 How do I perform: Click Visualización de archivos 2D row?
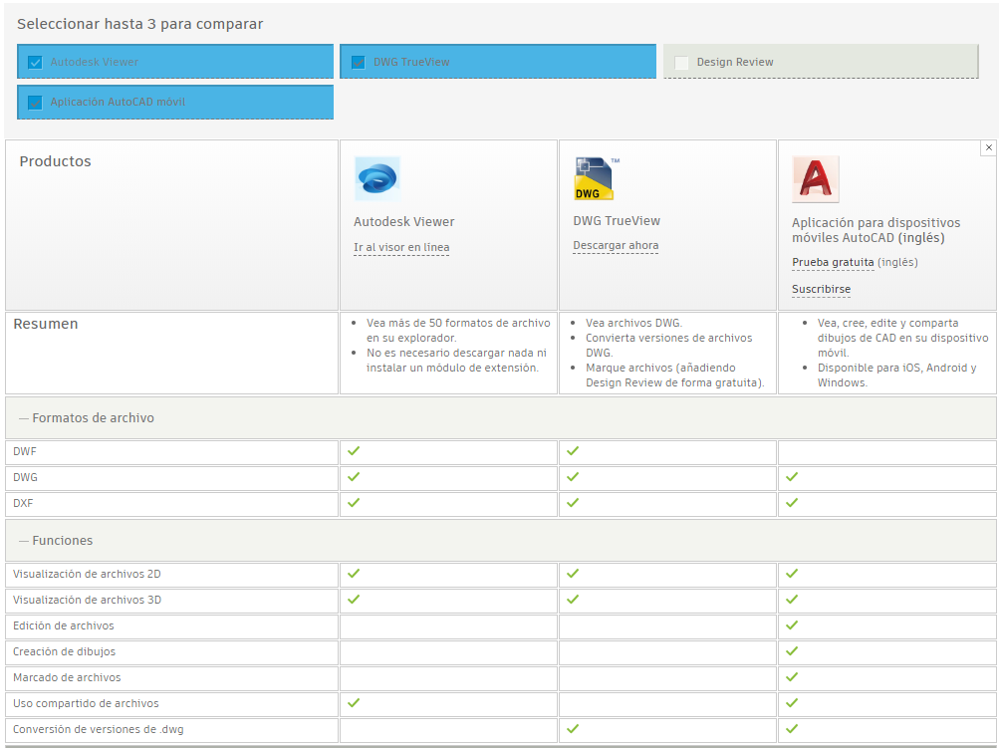(x=87, y=575)
